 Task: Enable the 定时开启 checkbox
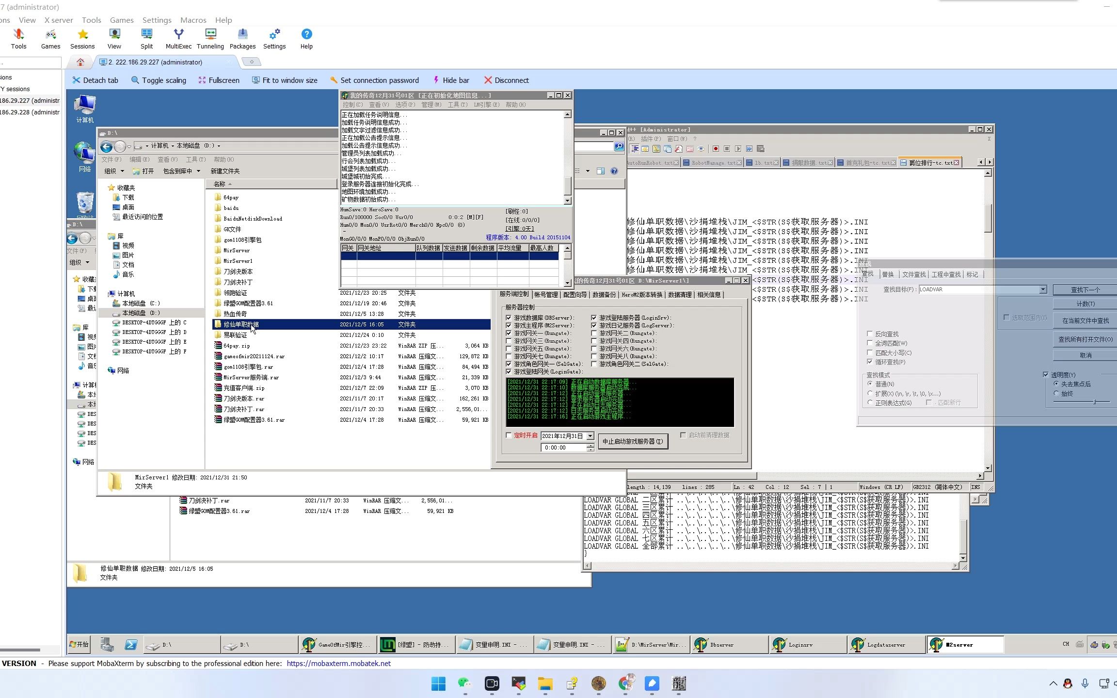(509, 435)
